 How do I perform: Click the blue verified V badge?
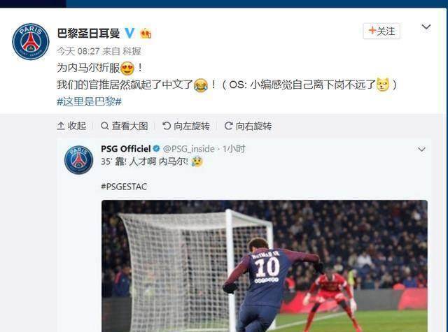click(x=129, y=33)
